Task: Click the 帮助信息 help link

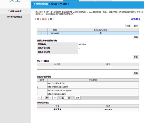Action: (136, 19)
